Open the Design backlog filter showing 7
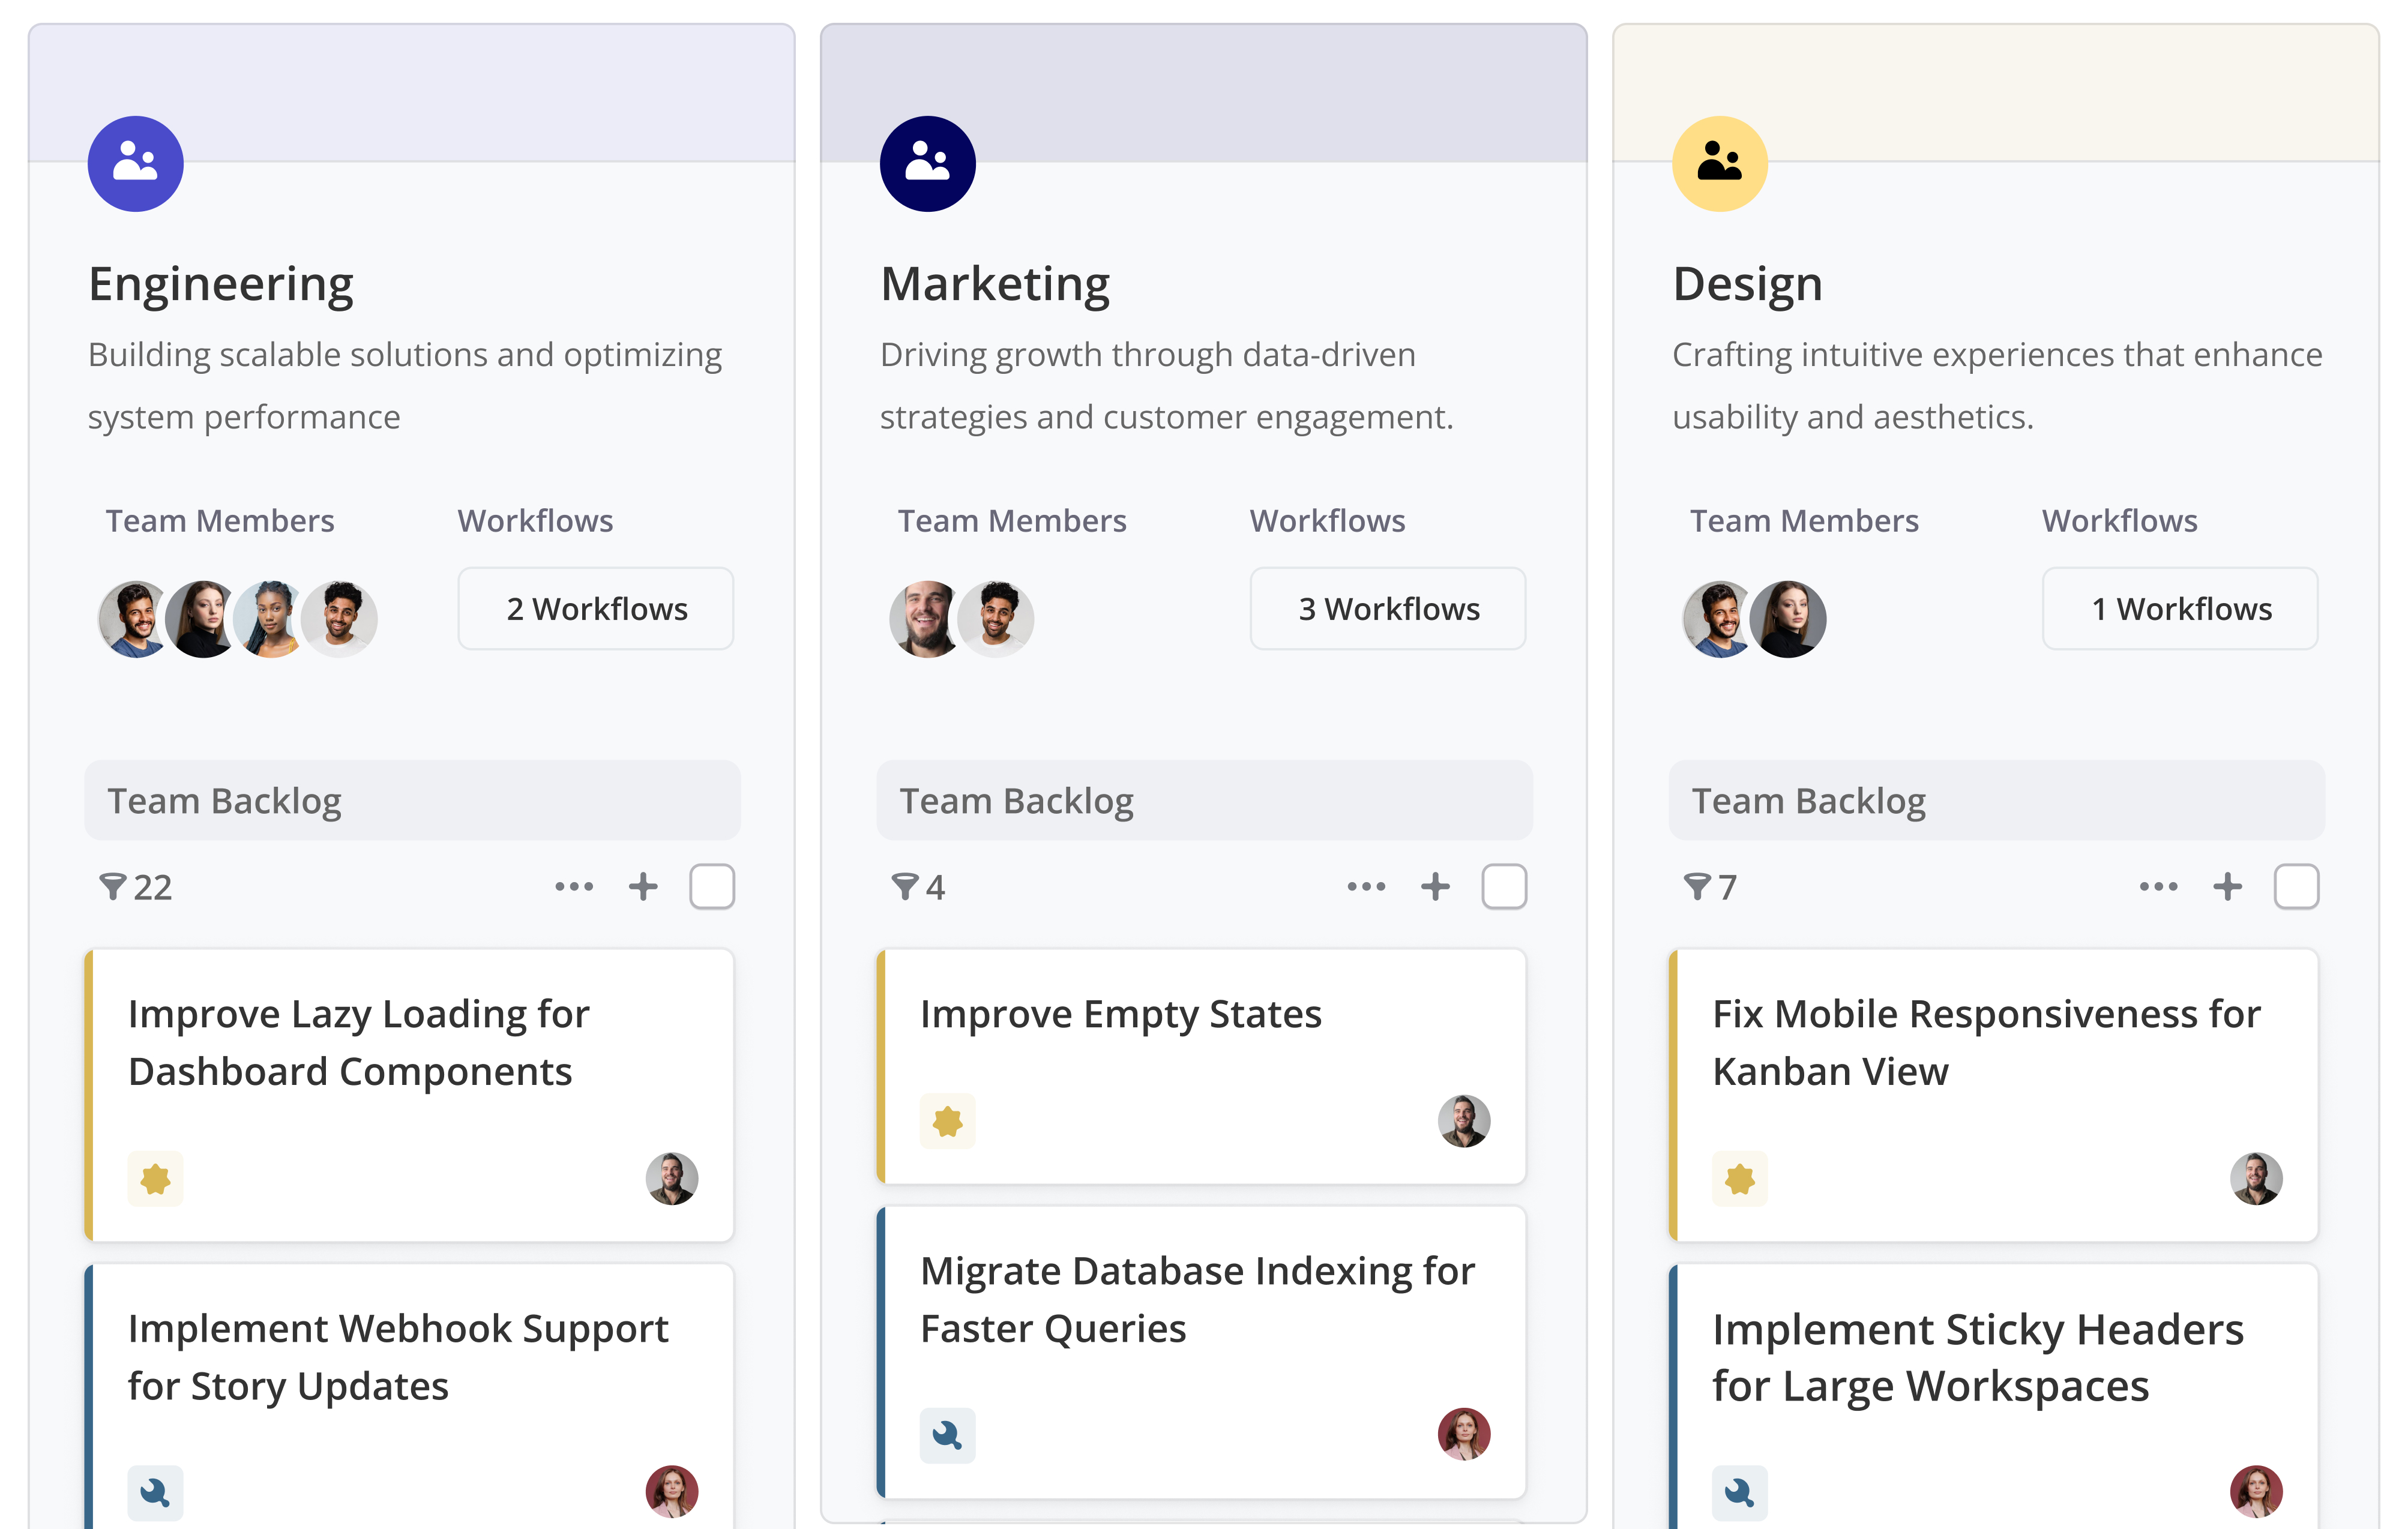The image size is (2408, 1529). point(1710,887)
